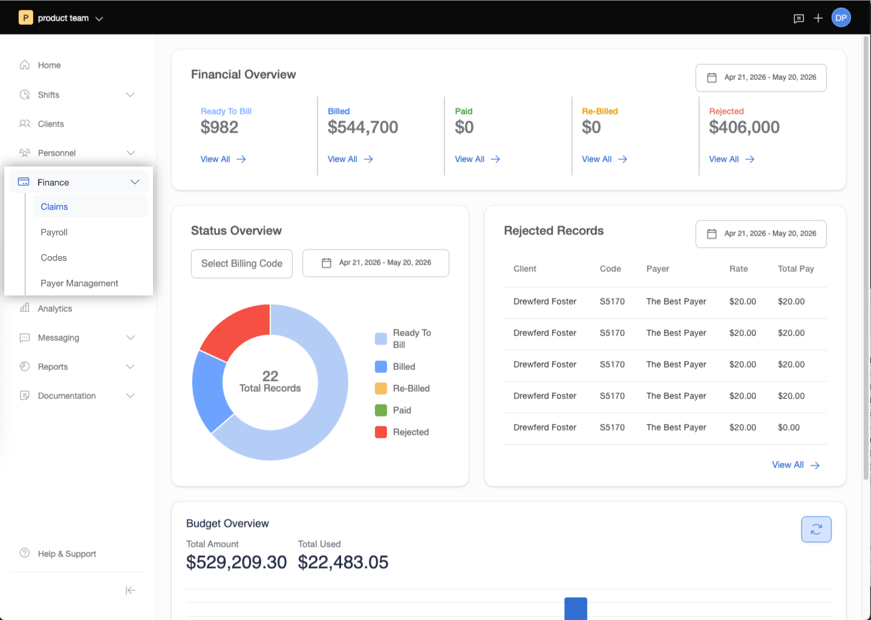Expand the Reports menu chevron
Image resolution: width=871 pixels, height=620 pixels.
(130, 366)
